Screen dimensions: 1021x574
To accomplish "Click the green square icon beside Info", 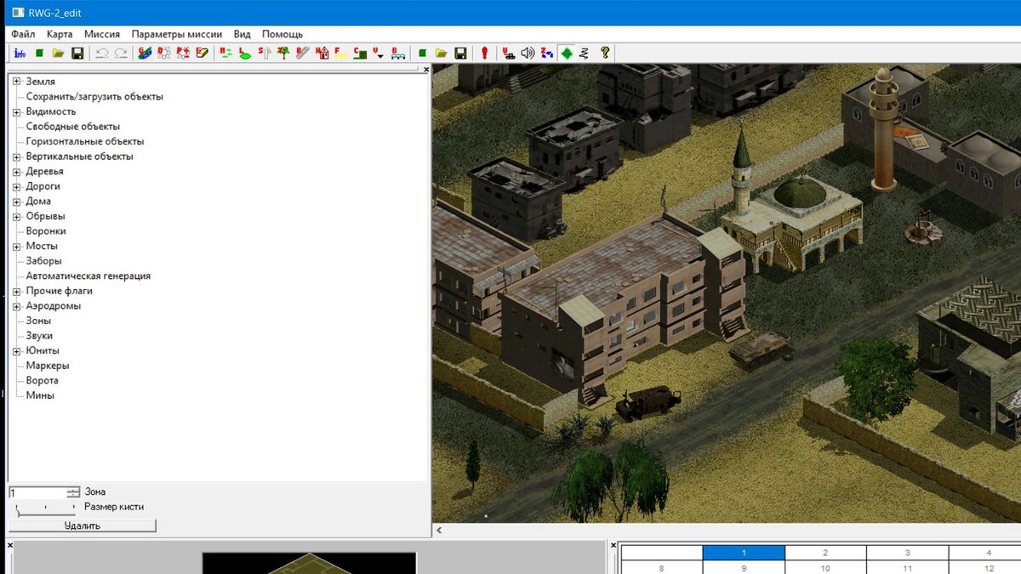I will coord(39,53).
